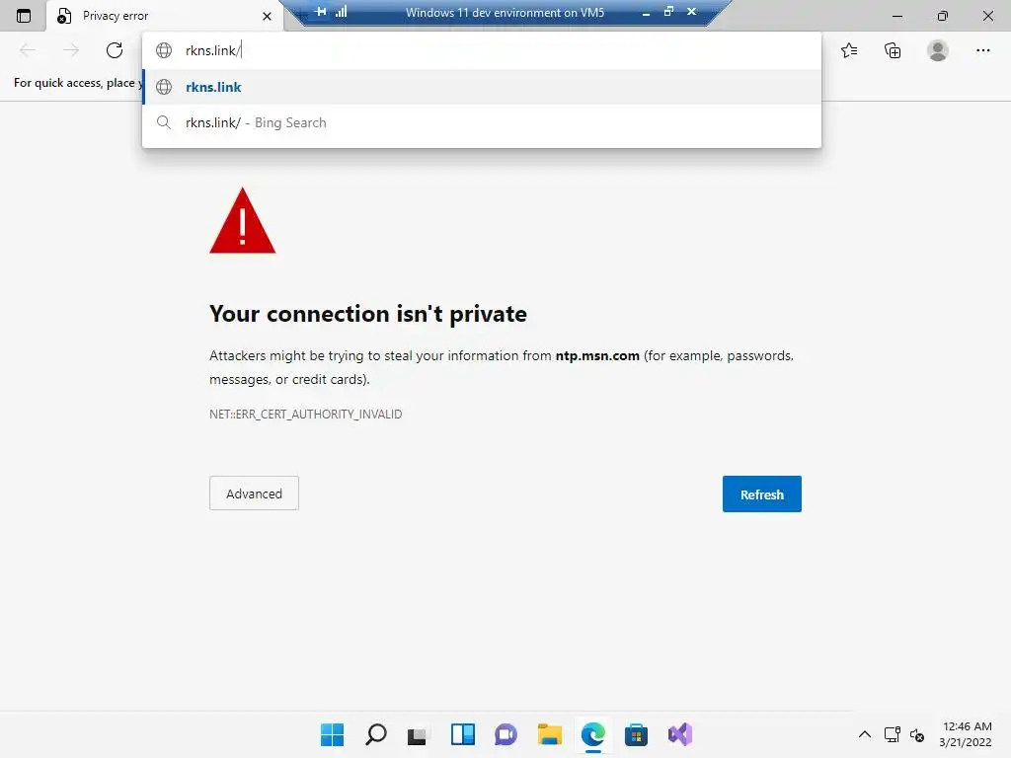
Task: Open Microsoft Store from the taskbar
Action: tap(636, 734)
